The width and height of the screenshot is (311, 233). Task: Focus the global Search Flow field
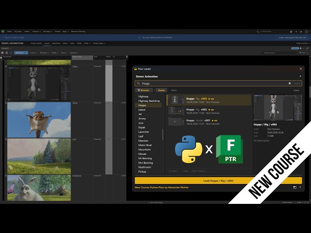[x=274, y=32]
